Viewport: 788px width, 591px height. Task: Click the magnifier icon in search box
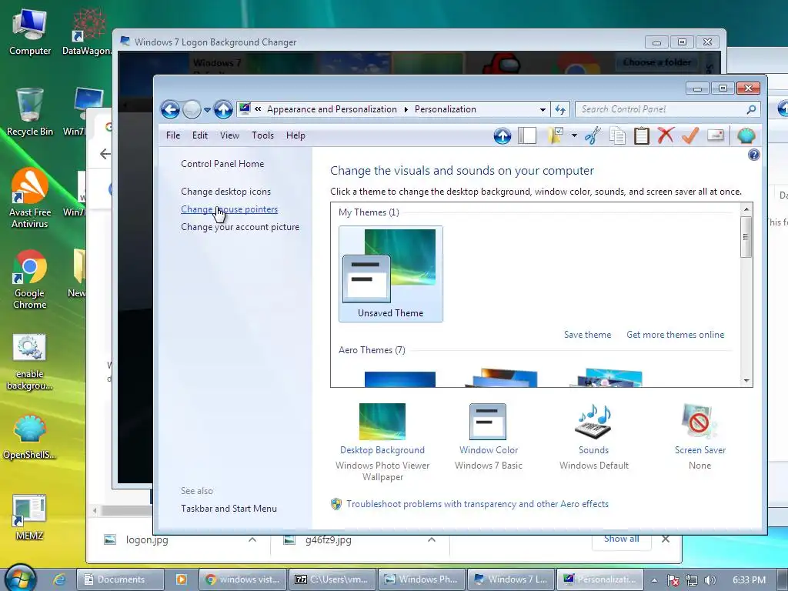click(x=751, y=109)
